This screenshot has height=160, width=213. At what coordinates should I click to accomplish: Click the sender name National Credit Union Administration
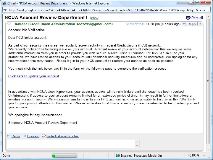point(45,24)
